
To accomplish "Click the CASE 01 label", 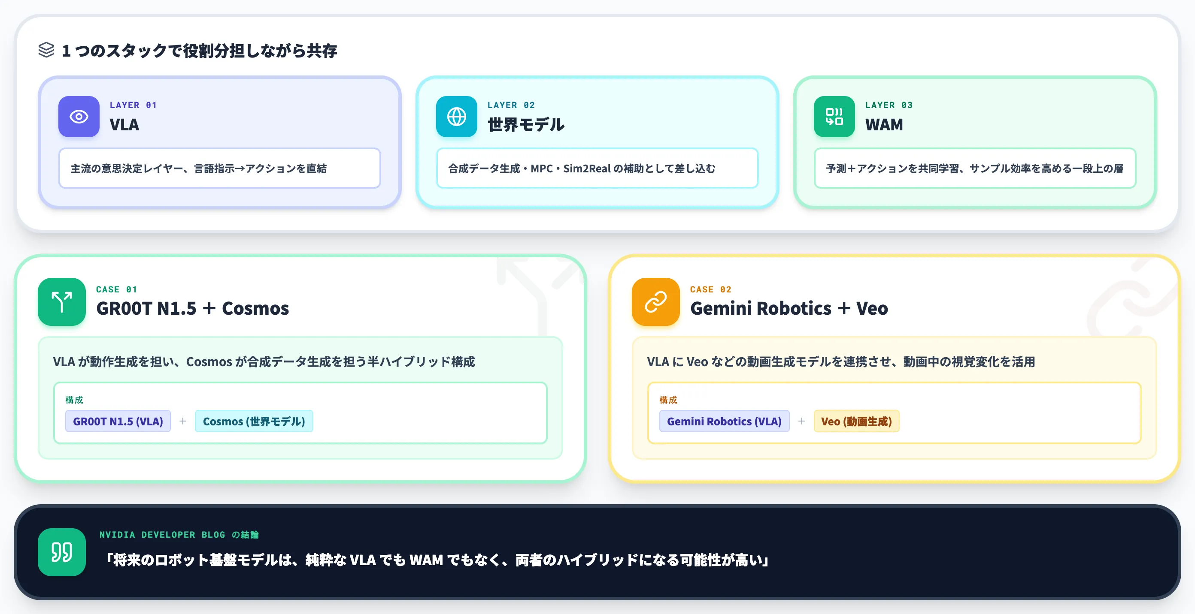I will pyautogui.click(x=116, y=289).
